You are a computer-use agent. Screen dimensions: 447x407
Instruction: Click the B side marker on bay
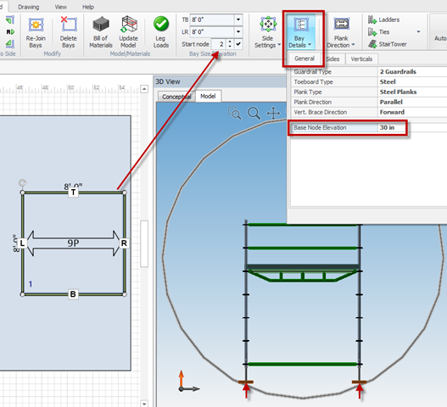pos(73,294)
